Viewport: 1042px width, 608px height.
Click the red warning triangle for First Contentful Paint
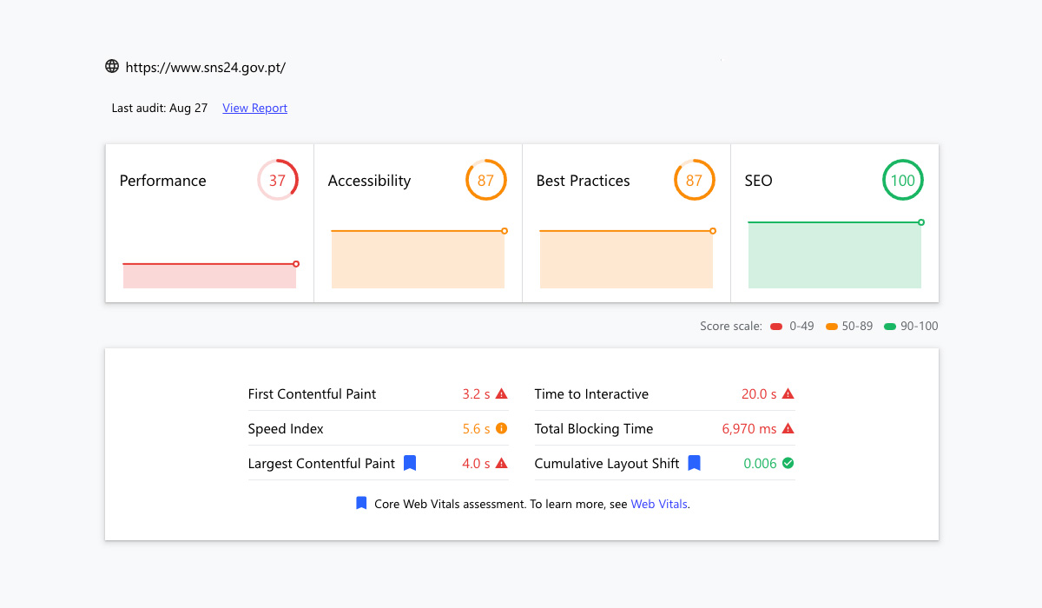point(501,394)
